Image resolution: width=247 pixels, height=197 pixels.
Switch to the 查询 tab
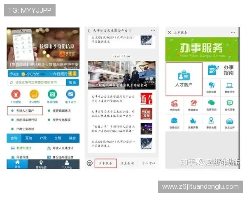(x=14, y=138)
